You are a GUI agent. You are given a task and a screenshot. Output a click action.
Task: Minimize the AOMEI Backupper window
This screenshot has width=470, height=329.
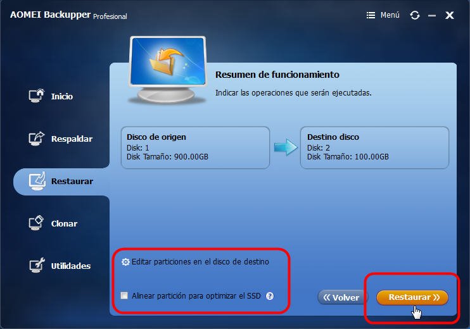[x=432, y=15]
